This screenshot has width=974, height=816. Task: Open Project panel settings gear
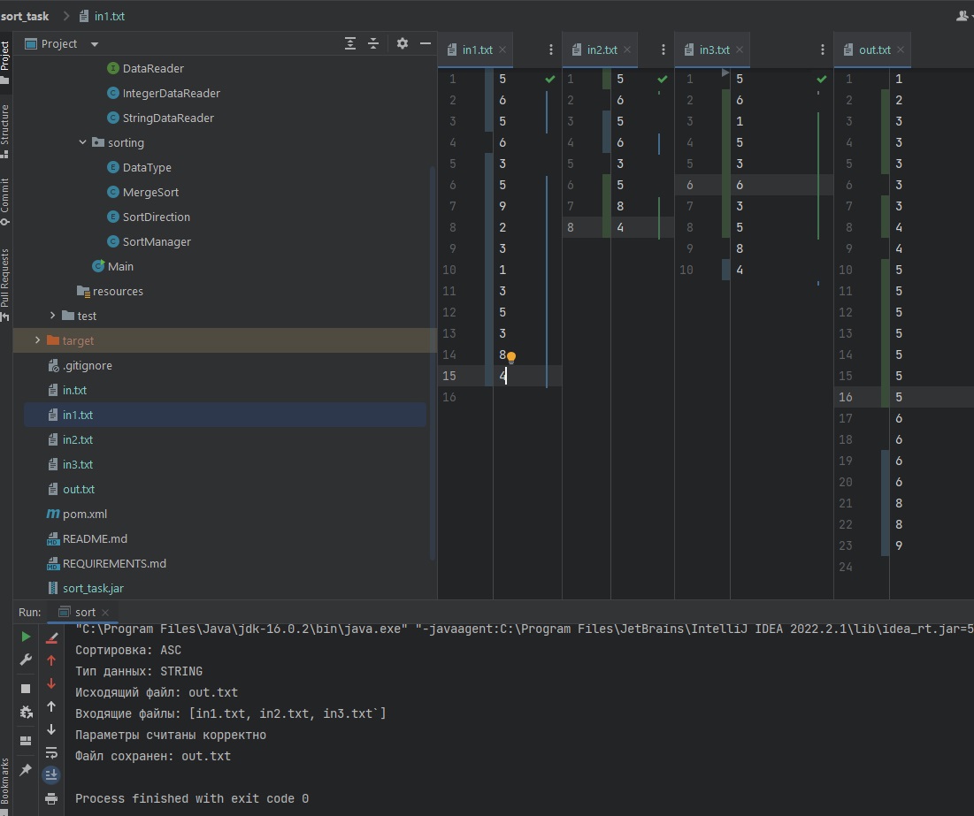point(403,43)
